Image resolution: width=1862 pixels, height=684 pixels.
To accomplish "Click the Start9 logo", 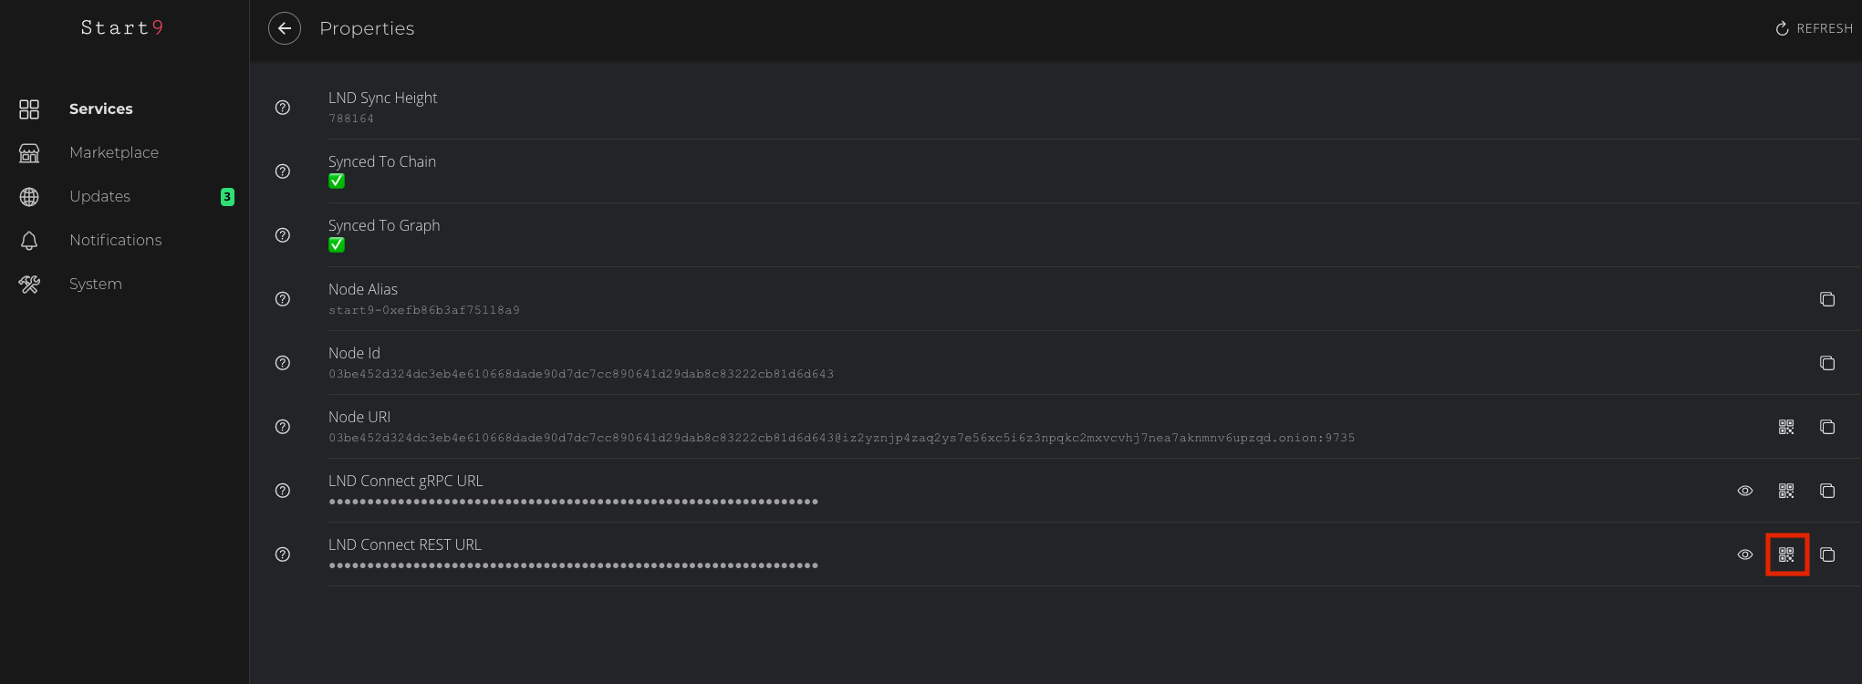I will (x=121, y=28).
